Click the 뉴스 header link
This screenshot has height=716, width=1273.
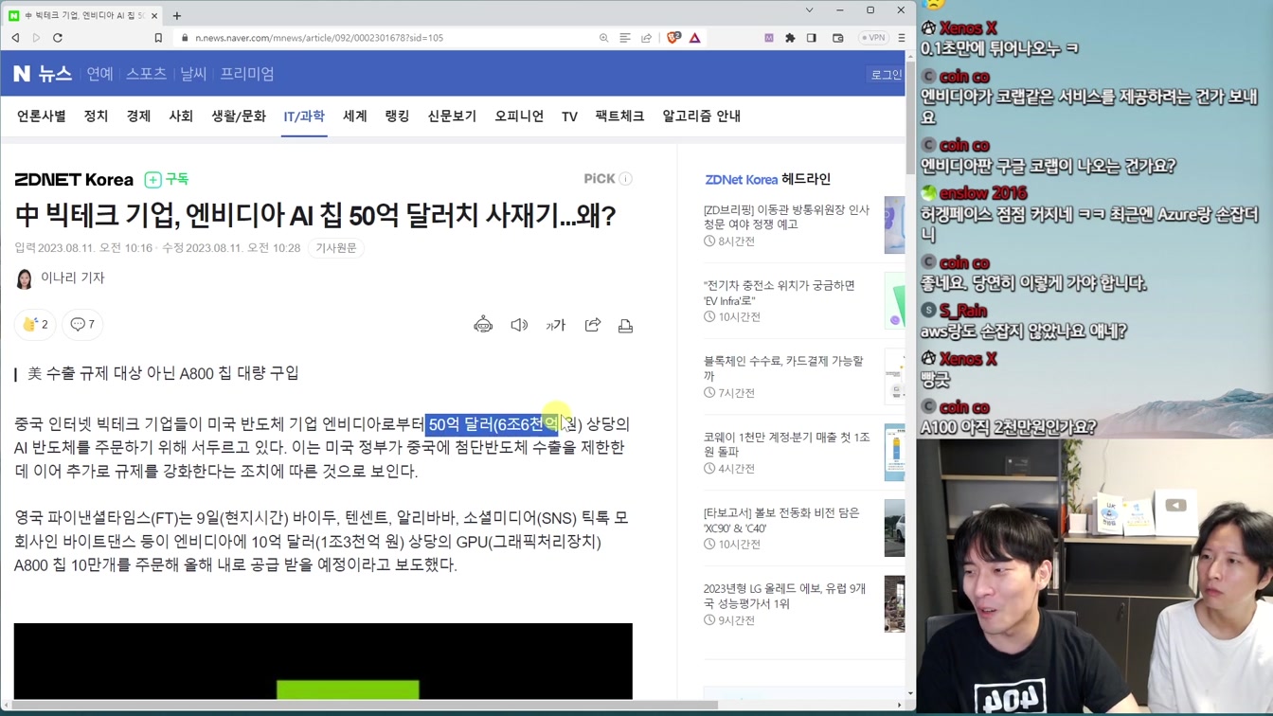55,73
